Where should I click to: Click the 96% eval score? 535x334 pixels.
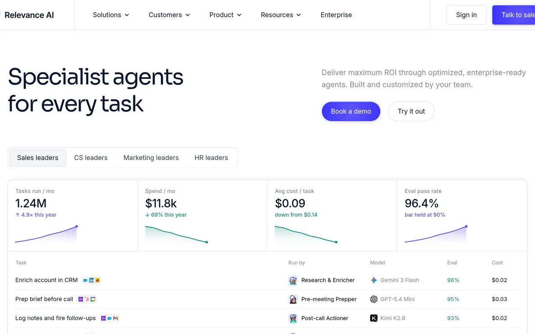coord(453,280)
